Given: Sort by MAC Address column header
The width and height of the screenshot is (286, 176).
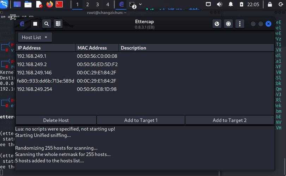Looking at the screenshot, I should [x=97, y=48].
